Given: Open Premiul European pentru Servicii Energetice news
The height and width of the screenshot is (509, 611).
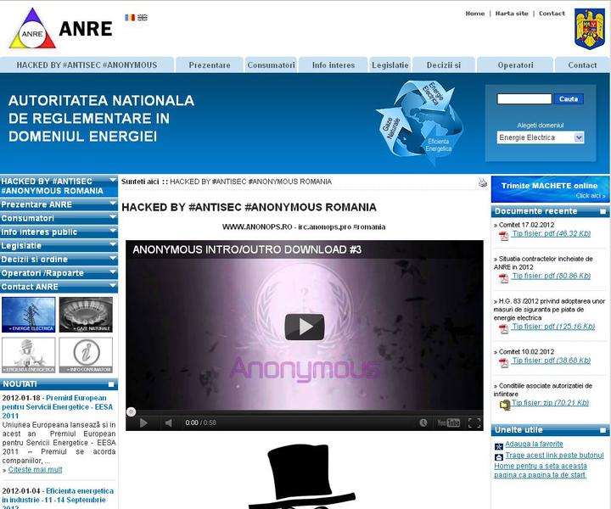Looking at the screenshot, I should pos(58,407).
